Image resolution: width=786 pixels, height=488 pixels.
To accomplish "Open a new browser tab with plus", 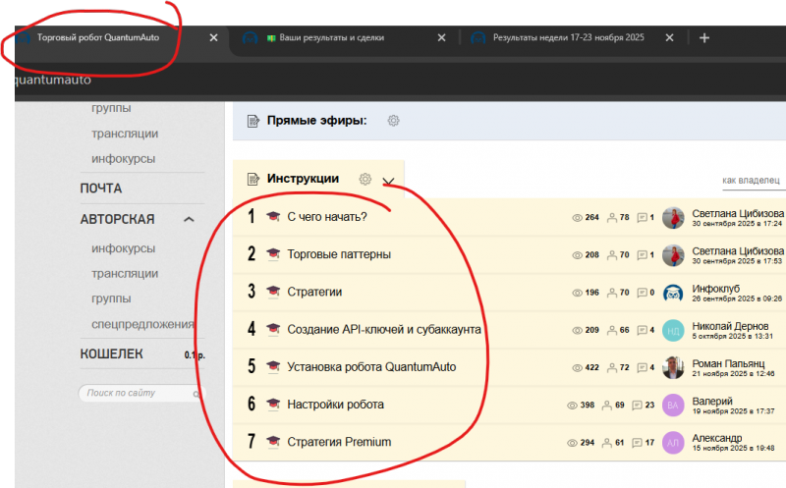I will [704, 37].
